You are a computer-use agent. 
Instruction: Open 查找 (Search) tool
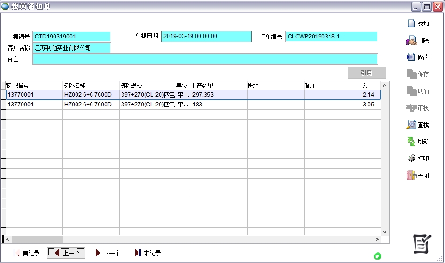411,125
